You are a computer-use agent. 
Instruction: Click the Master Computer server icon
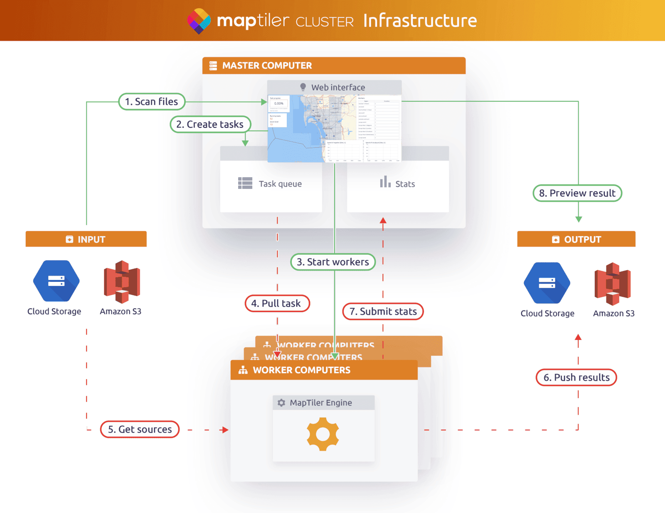[x=213, y=66]
